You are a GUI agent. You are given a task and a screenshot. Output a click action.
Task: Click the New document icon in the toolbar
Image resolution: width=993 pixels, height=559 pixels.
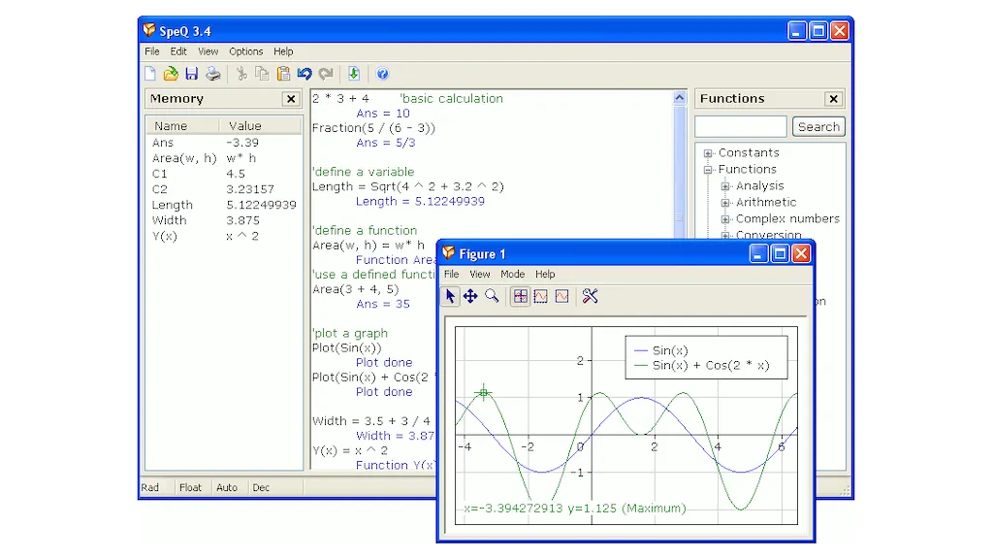pyautogui.click(x=150, y=74)
